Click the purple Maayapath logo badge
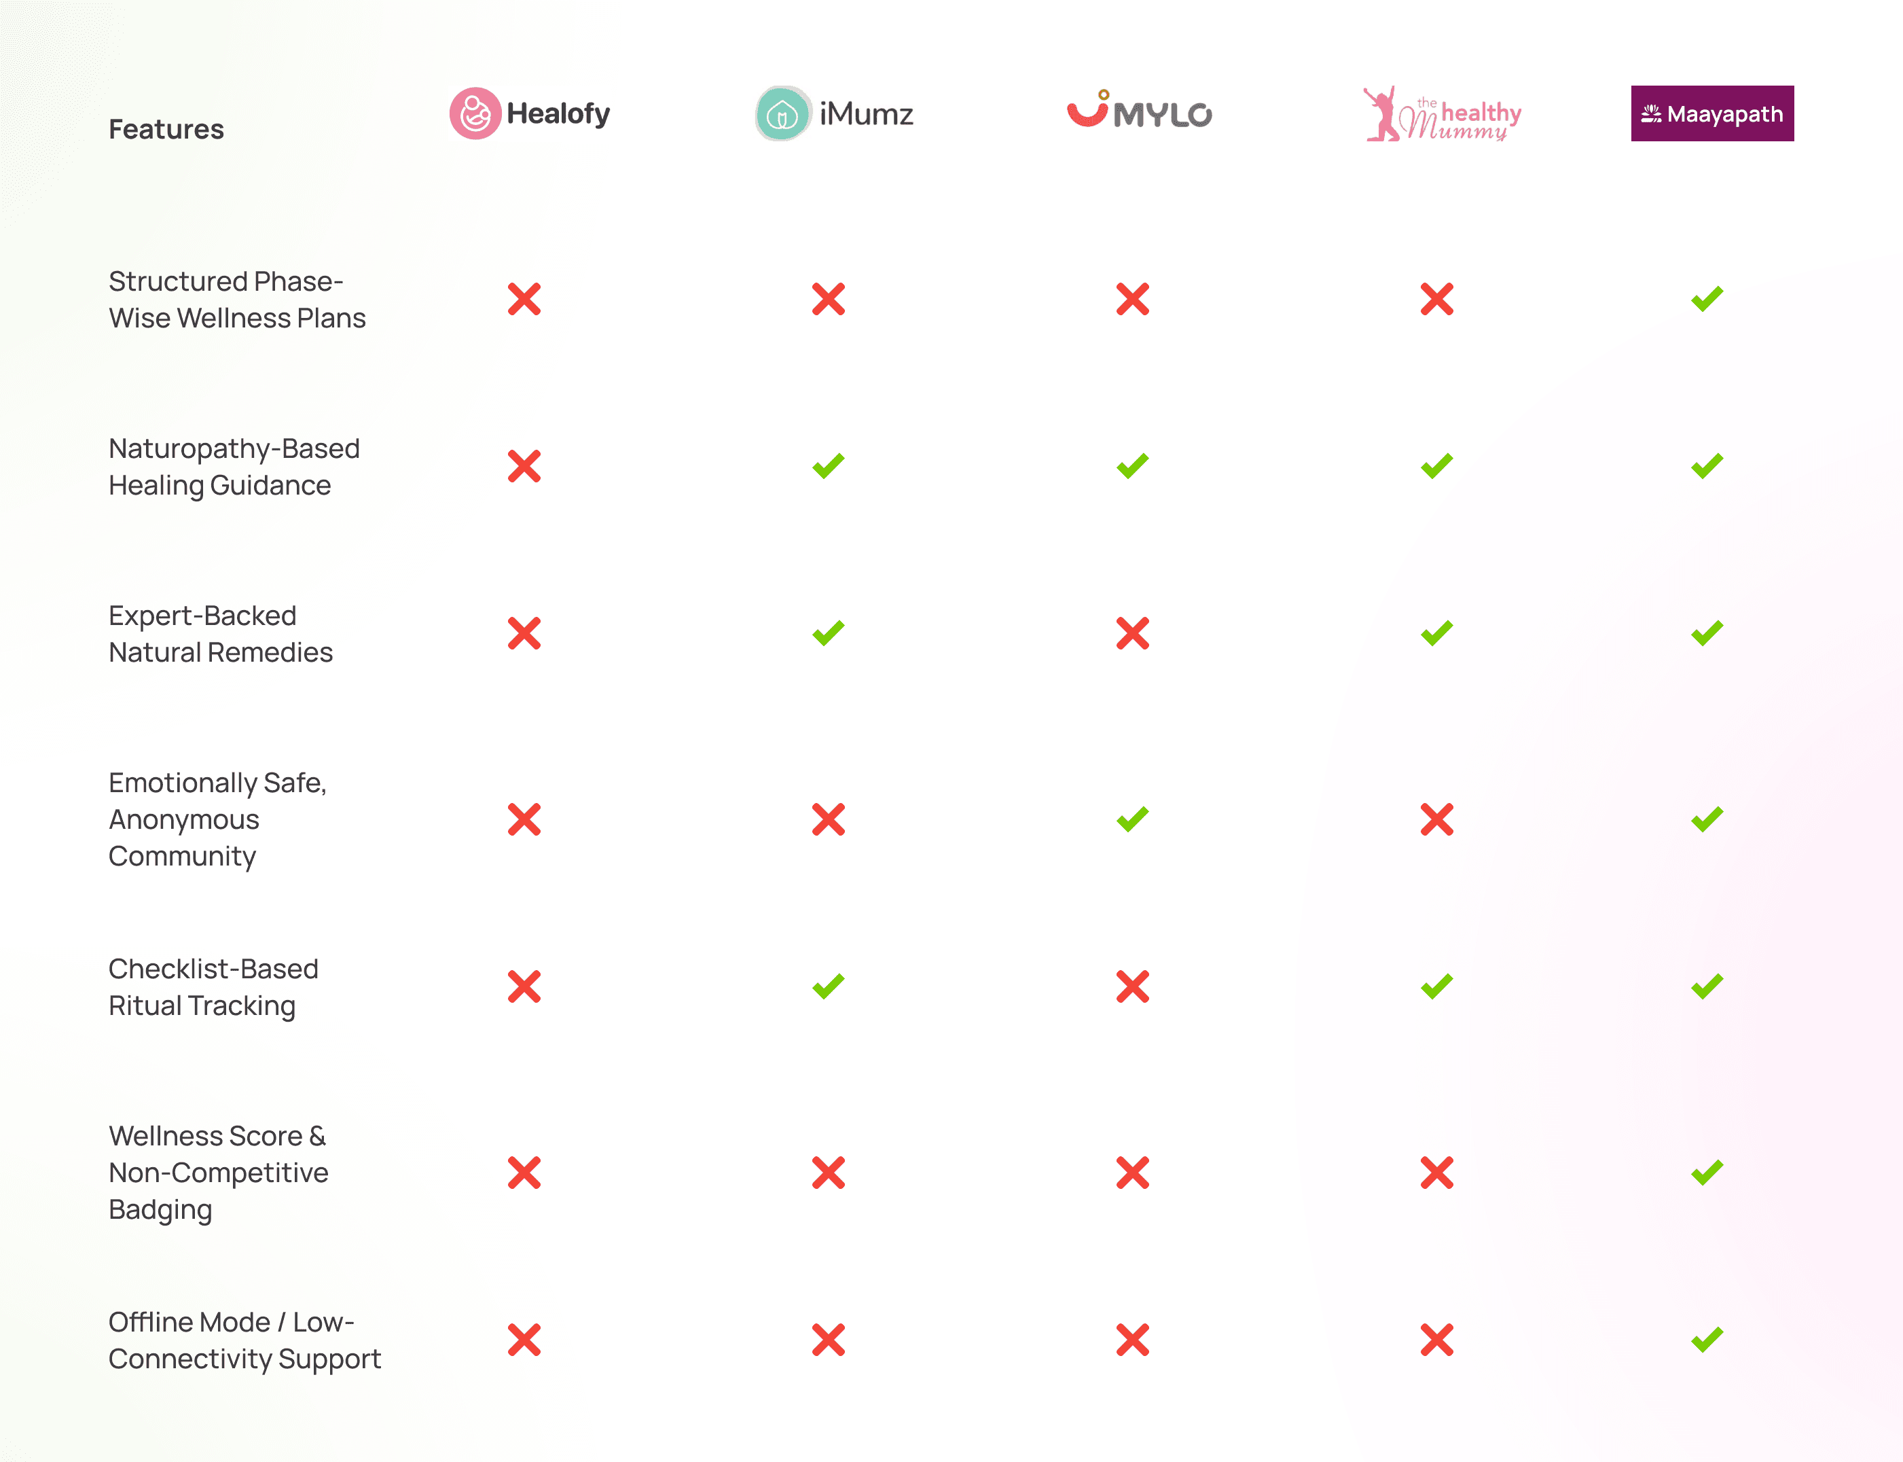This screenshot has width=1903, height=1462. 1711,113
